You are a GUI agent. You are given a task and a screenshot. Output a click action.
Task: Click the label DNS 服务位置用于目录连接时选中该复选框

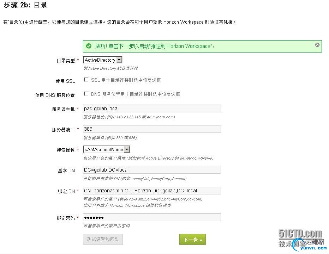click(135, 94)
